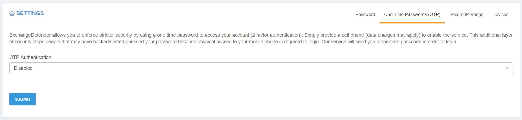The height and width of the screenshot is (120, 522).
Task: Click the Disabled value in the select box
Action: pyautogui.click(x=23, y=68)
